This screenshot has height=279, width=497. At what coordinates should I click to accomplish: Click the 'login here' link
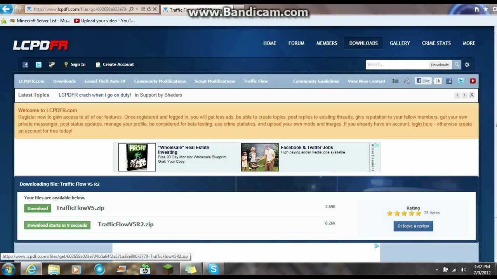(422, 124)
